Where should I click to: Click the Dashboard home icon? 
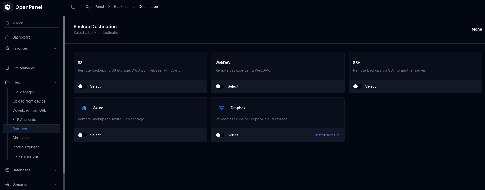(x=7, y=37)
